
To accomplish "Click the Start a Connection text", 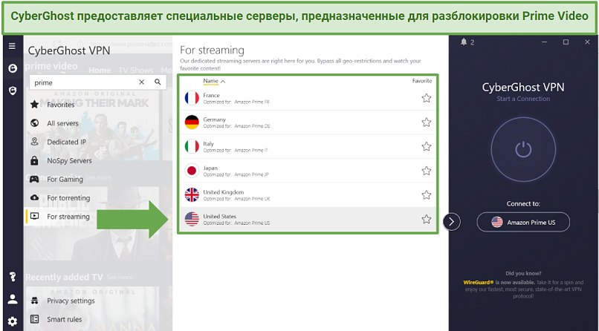I will pyautogui.click(x=523, y=99).
